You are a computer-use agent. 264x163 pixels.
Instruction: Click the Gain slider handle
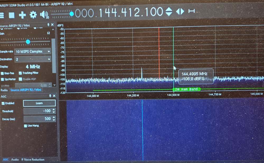(28, 42)
